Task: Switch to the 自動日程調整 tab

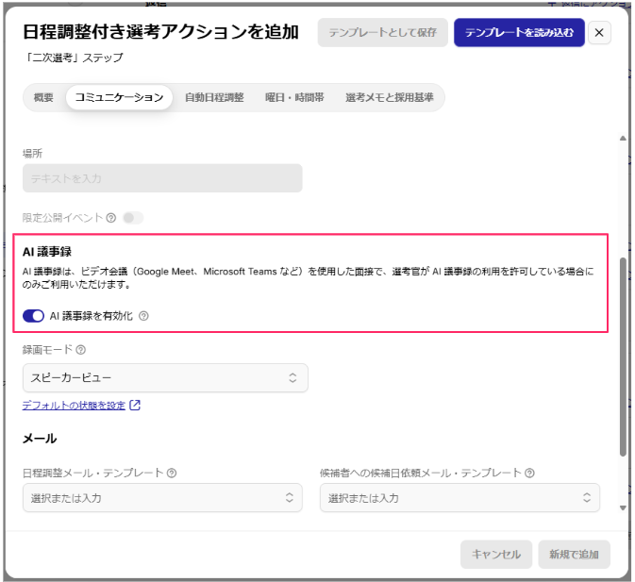Action: pos(214,97)
